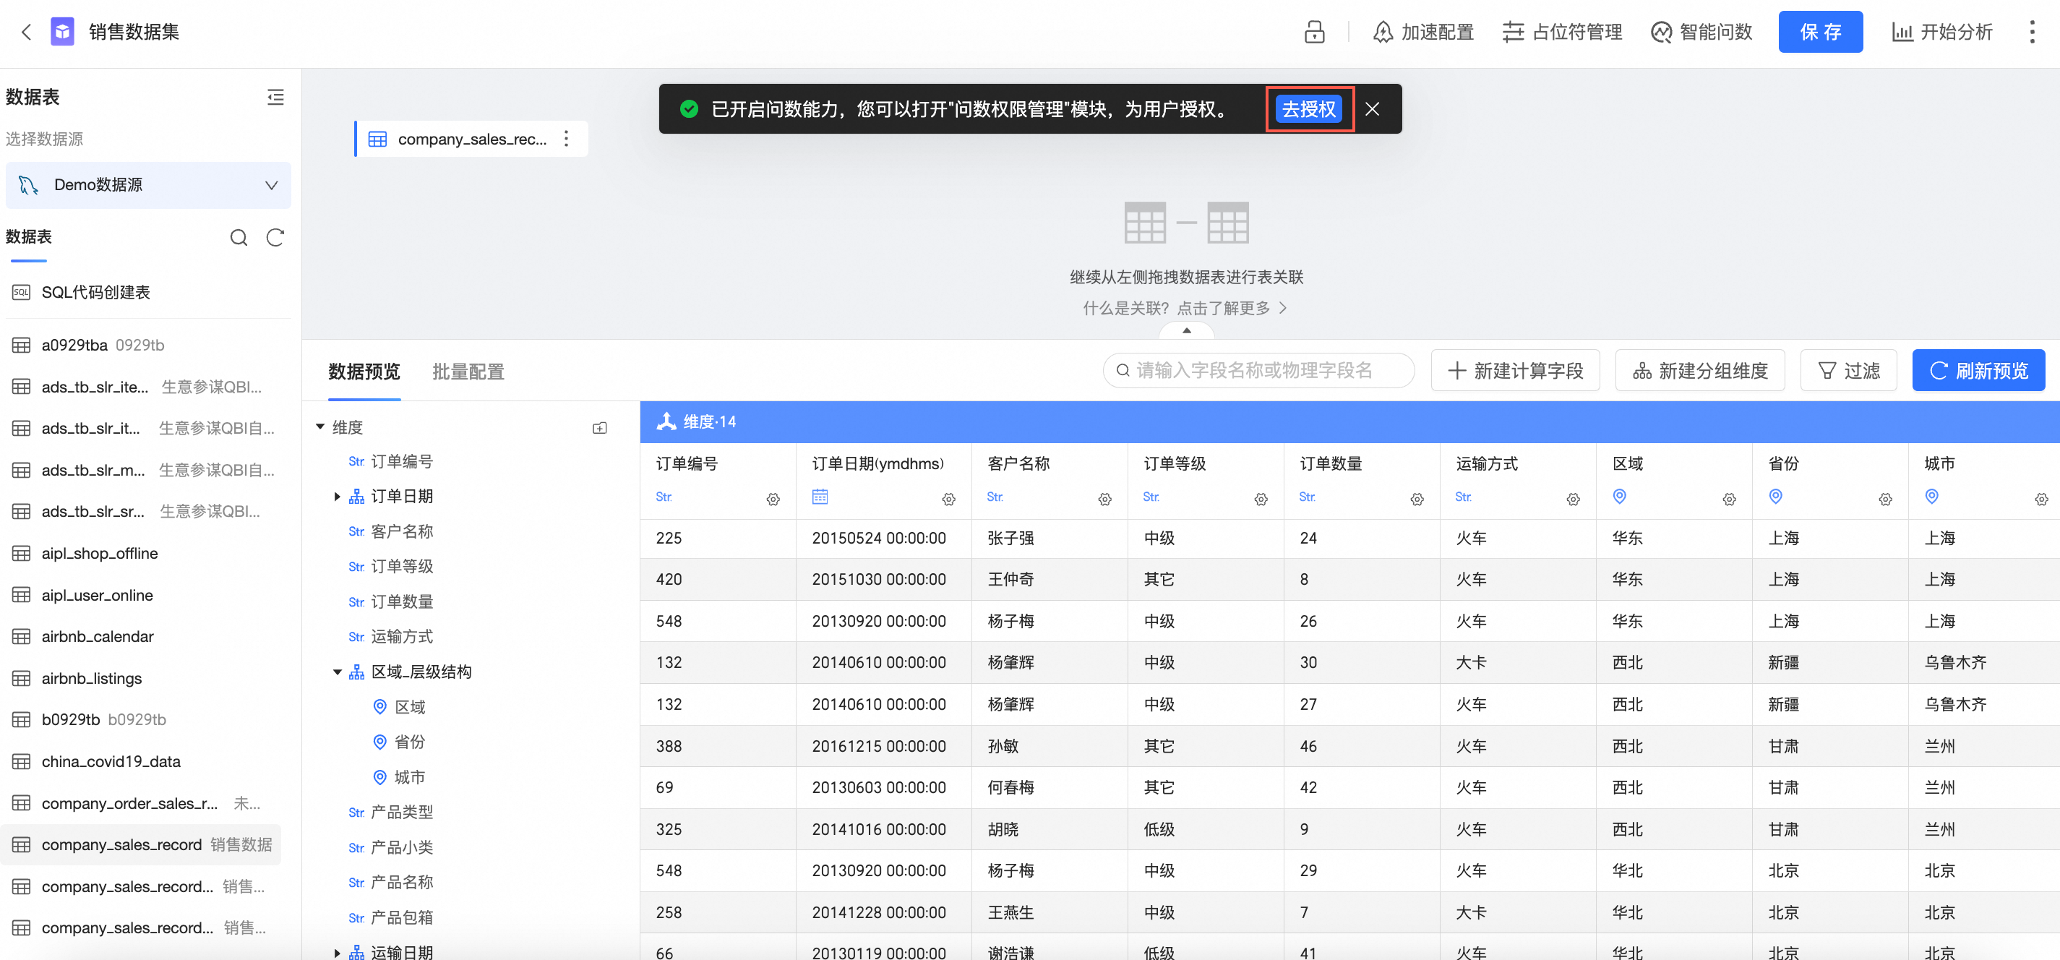Click cell 张子强 in 客户名称 column
The height and width of the screenshot is (960, 2060).
pos(1010,539)
